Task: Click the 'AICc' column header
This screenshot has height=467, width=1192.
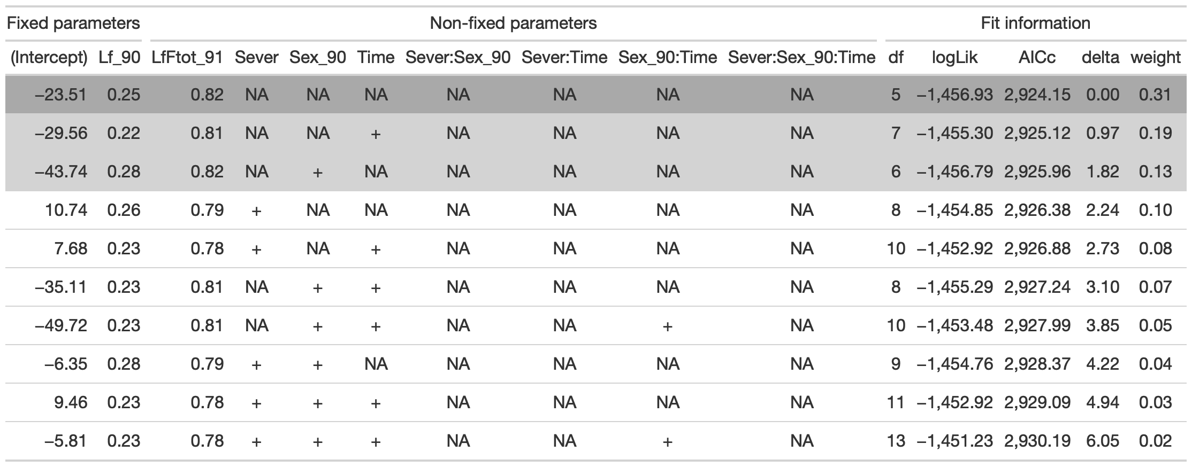Action: pyautogui.click(x=1037, y=57)
